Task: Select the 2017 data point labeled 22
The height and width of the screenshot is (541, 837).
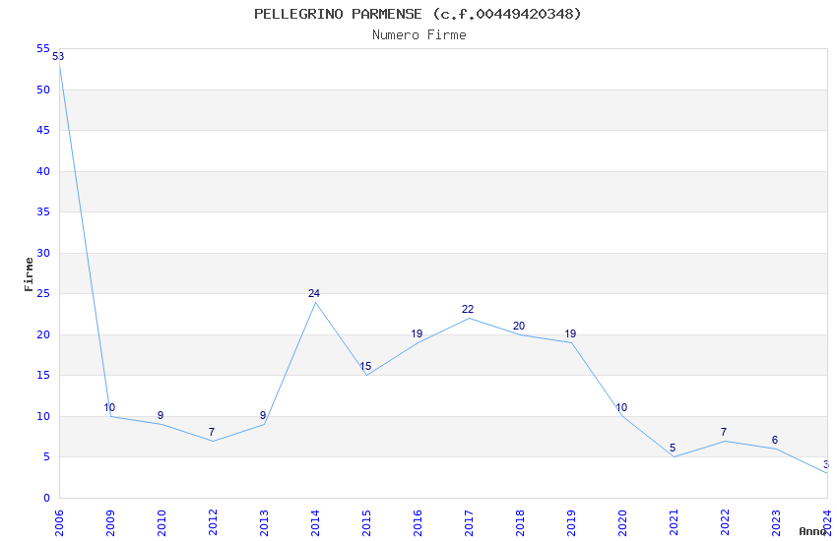Action: (469, 318)
